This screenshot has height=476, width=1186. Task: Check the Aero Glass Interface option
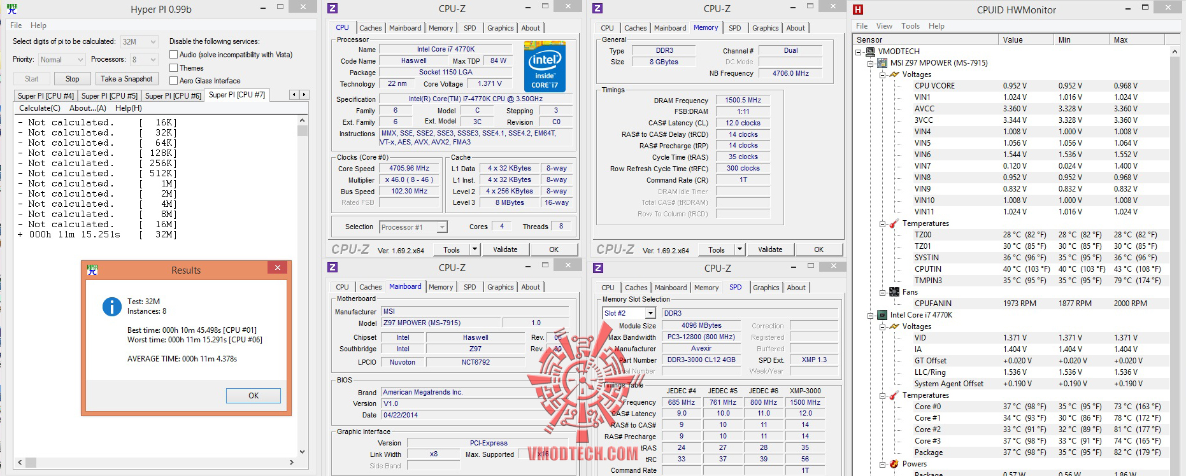click(173, 81)
